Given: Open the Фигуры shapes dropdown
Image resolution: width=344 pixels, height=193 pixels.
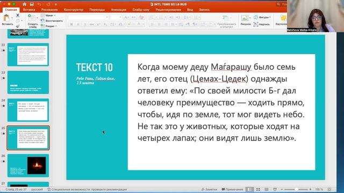Looking at the screenshot, I should [x=262, y=17].
